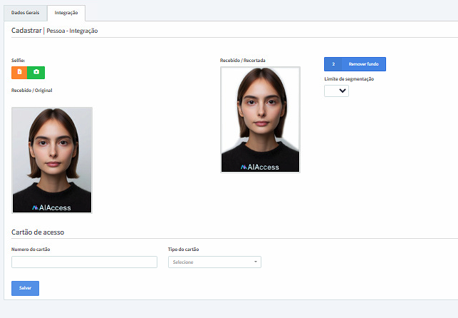This screenshot has height=318, width=458.
Task: Focus the Numero do cartão input field
Action: click(x=84, y=262)
